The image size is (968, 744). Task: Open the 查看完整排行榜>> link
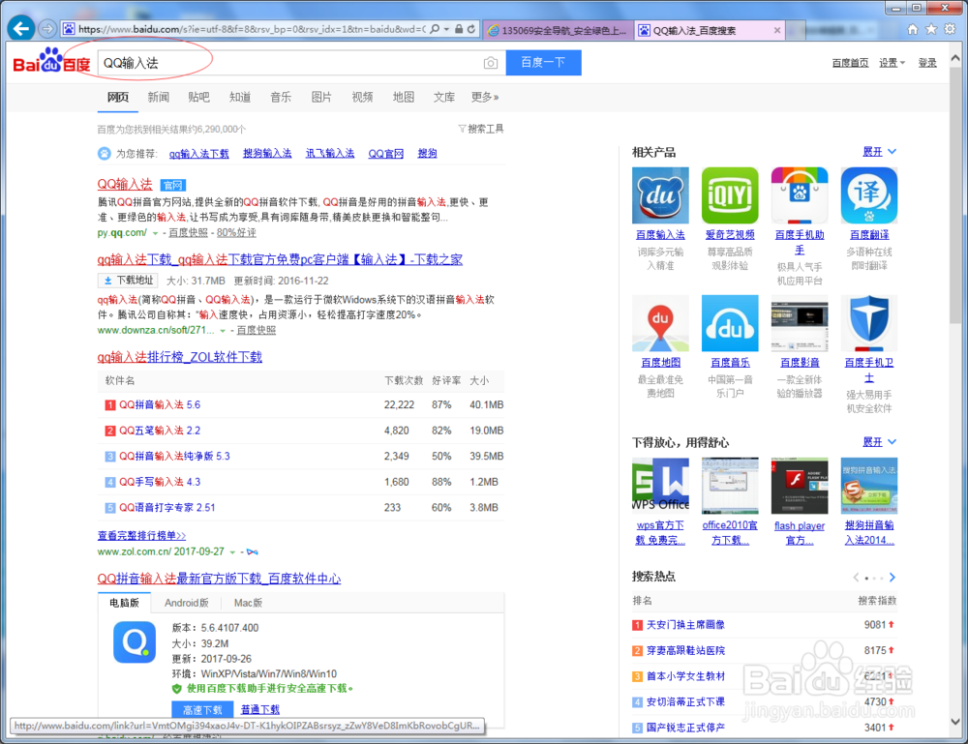click(141, 535)
